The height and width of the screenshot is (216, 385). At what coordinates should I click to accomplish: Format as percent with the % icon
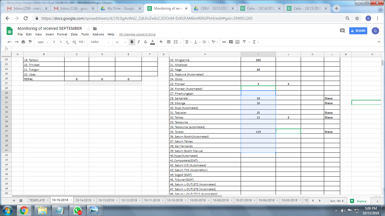point(61,42)
